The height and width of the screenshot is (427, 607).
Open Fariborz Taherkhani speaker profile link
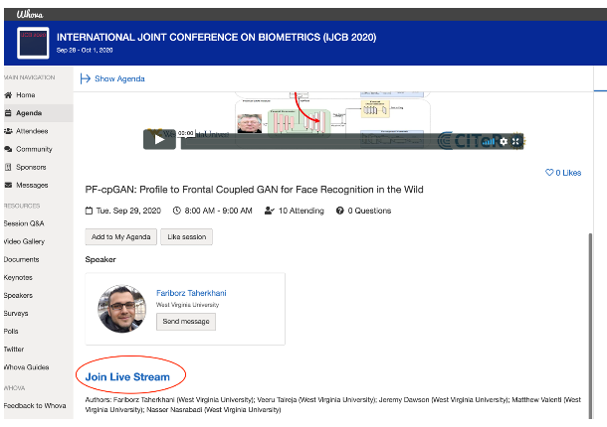click(191, 293)
